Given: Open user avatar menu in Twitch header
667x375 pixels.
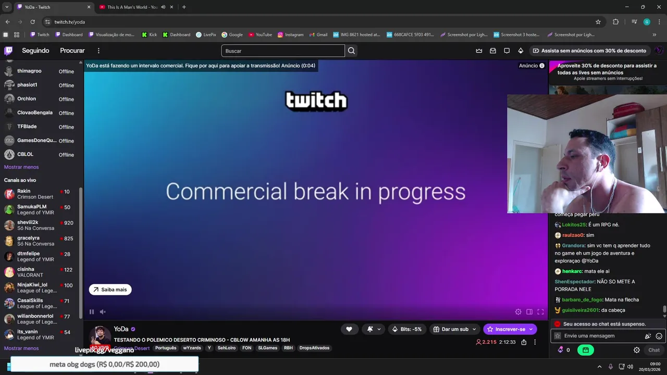Looking at the screenshot, I should [x=659, y=51].
